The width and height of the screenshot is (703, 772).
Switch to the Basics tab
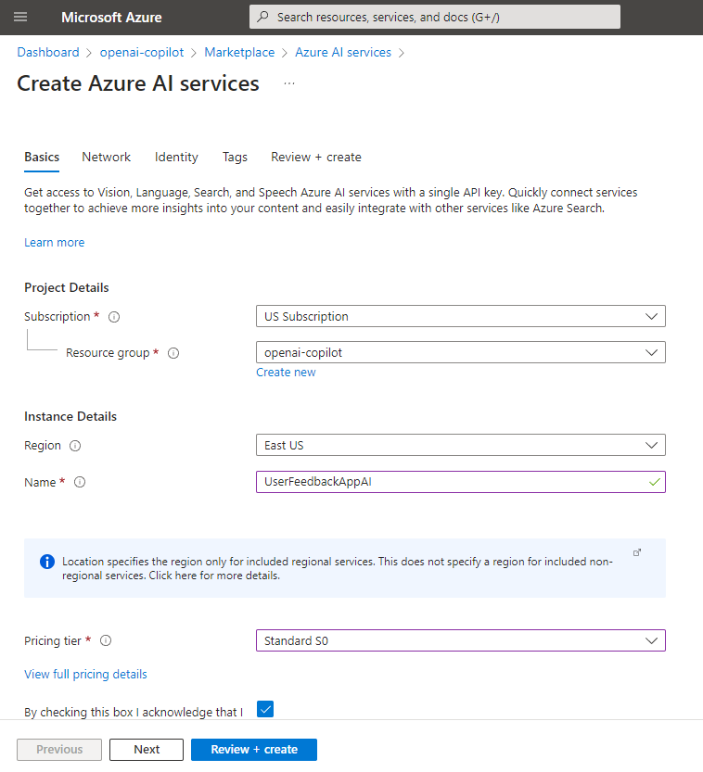pos(42,157)
